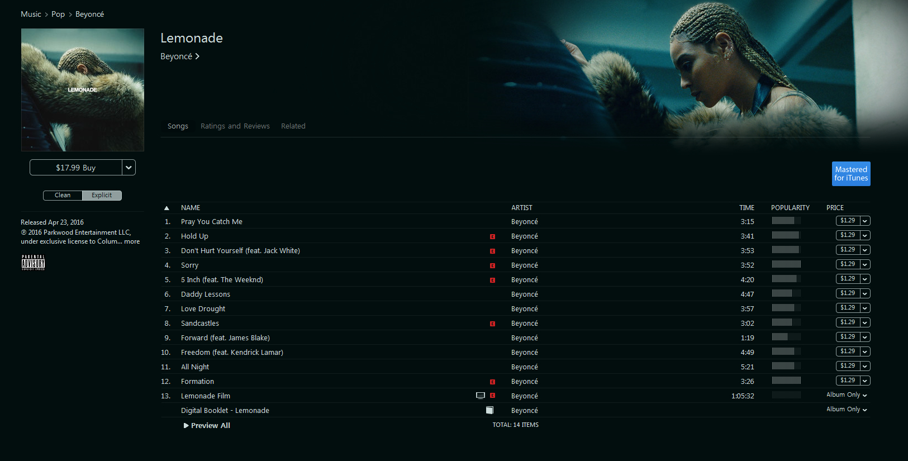Viewport: 908px width, 461px height.
Task: Select the track Don't Hurt Yourself
Action: pos(240,251)
